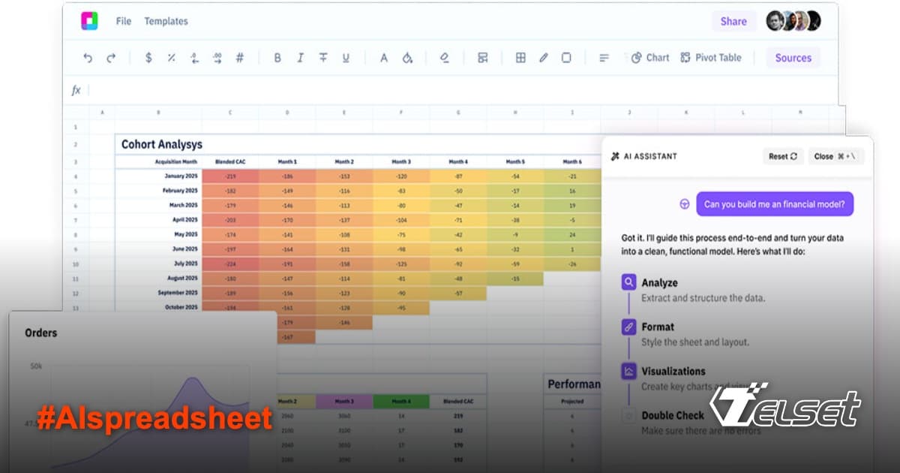
Task: Click the rounded square icon in toolbar
Action: tap(566, 58)
